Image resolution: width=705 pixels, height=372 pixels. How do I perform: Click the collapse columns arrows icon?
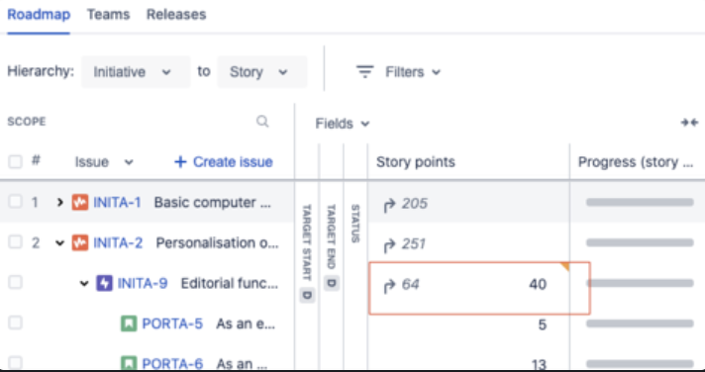(690, 123)
